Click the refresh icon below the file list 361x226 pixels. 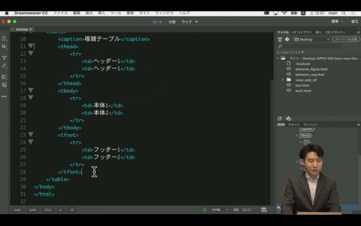coord(280,119)
